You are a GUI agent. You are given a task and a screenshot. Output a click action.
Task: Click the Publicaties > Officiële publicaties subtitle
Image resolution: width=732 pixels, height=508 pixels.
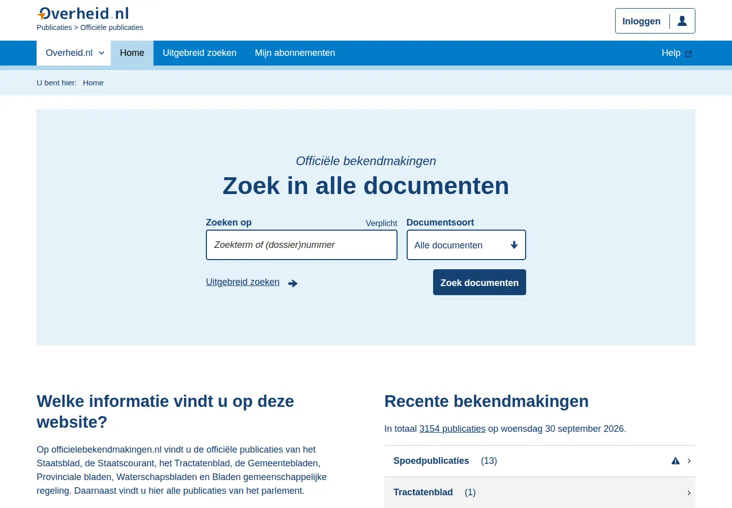90,27
